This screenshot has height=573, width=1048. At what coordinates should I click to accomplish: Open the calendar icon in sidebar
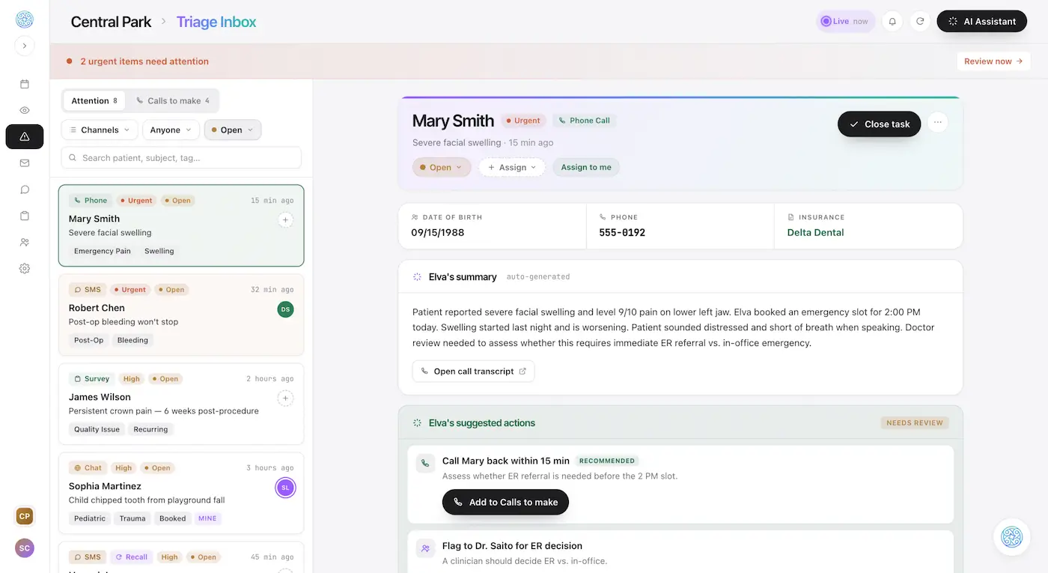point(24,84)
